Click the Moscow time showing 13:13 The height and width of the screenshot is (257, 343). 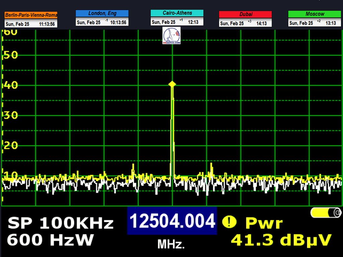(x=331, y=23)
